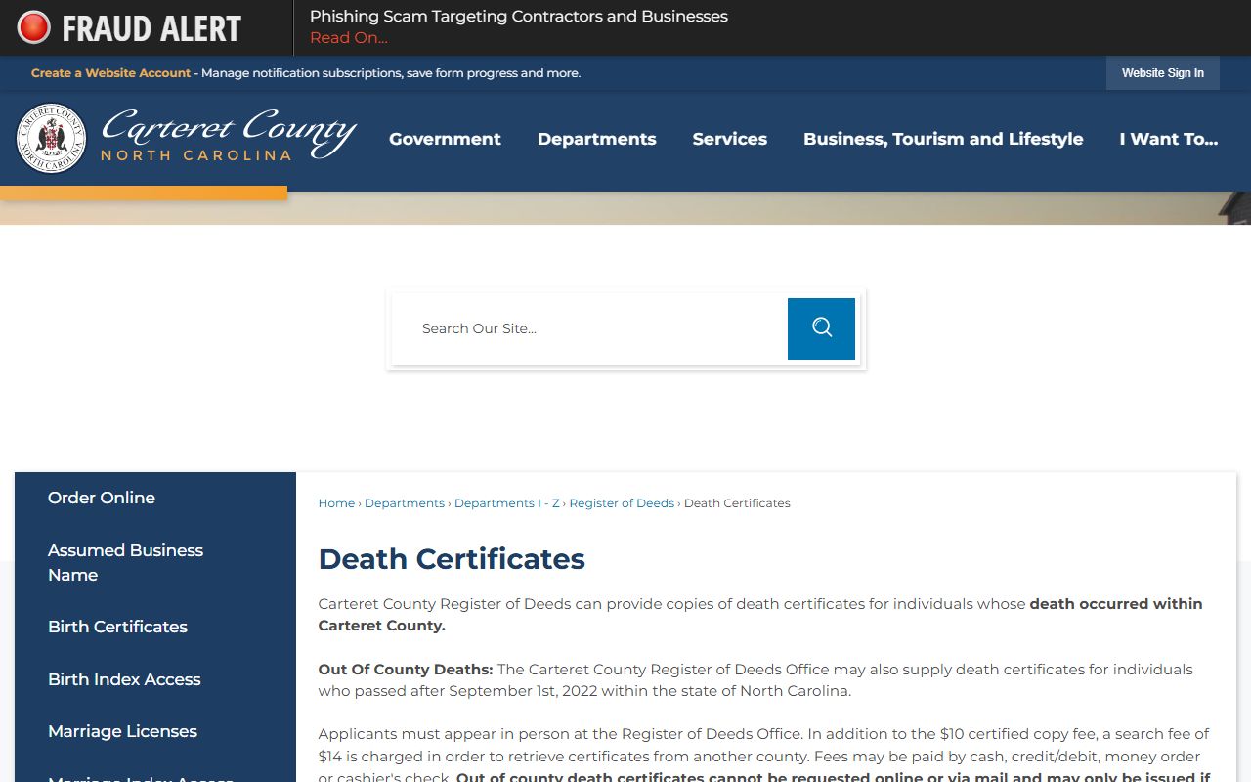Open the Read On... fraud alert link
The width and height of the screenshot is (1251, 782).
coord(349,38)
